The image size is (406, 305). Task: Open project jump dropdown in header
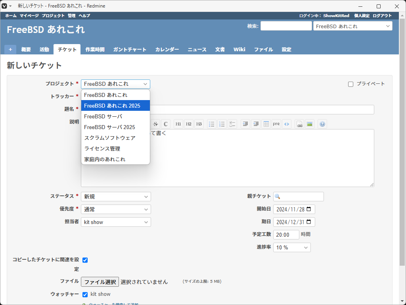click(x=352, y=26)
